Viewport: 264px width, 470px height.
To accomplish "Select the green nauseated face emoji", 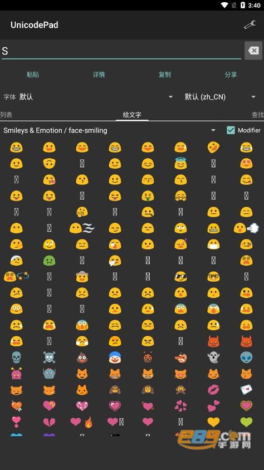I will point(49,261).
